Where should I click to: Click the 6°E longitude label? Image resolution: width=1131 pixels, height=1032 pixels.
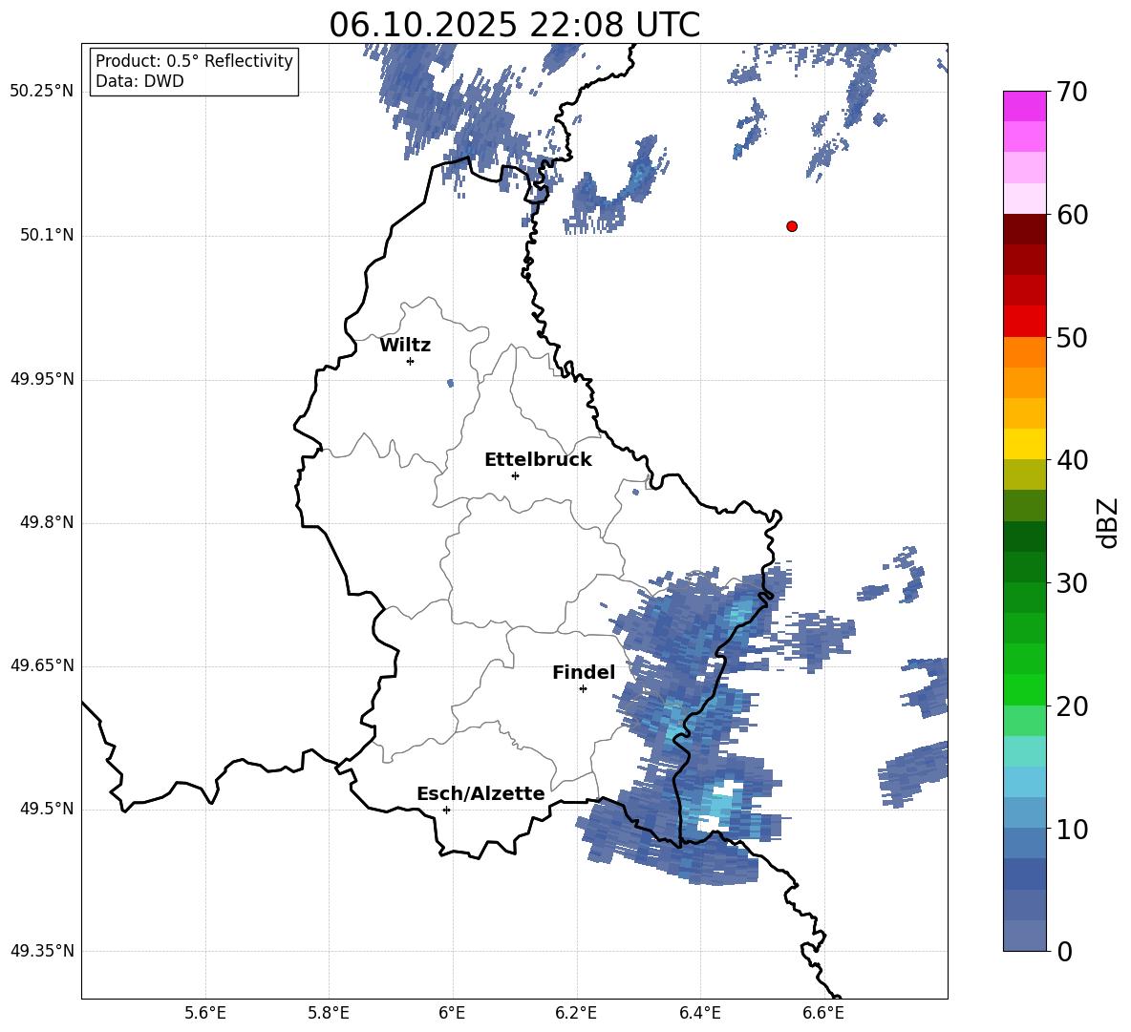(452, 1013)
